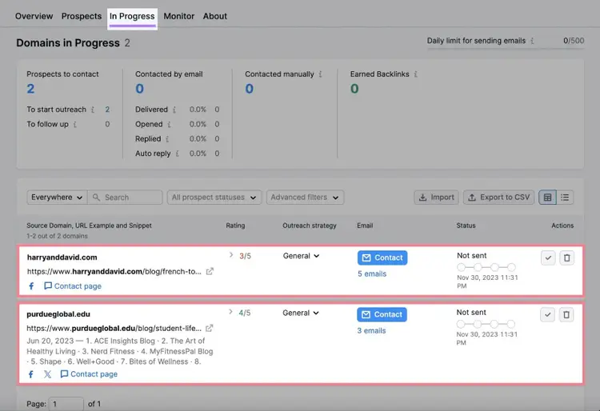Image resolution: width=600 pixels, height=411 pixels.
Task: Show info icon next to Replied
Action: [x=167, y=139]
